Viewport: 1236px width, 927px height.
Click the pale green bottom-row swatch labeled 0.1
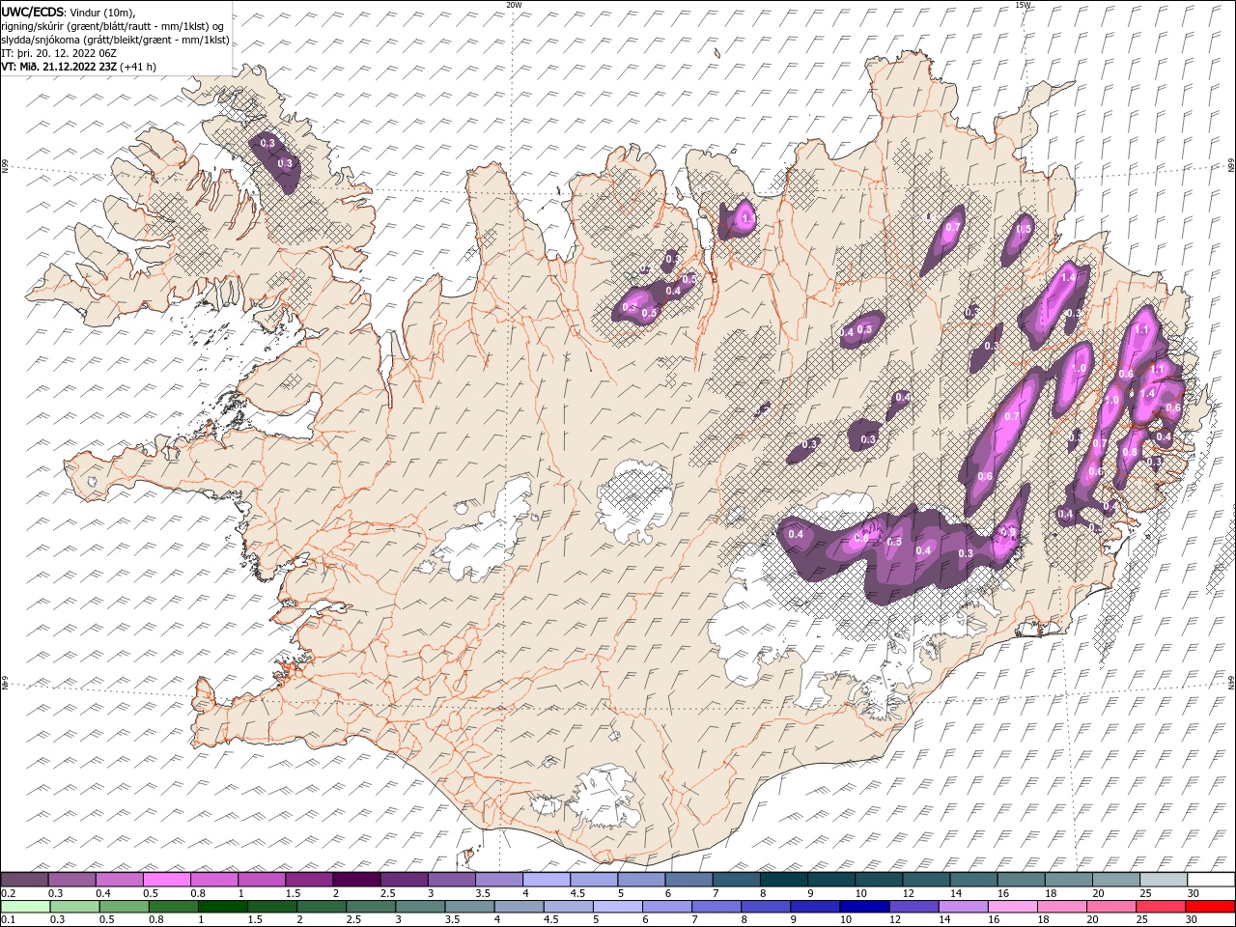(x=26, y=907)
